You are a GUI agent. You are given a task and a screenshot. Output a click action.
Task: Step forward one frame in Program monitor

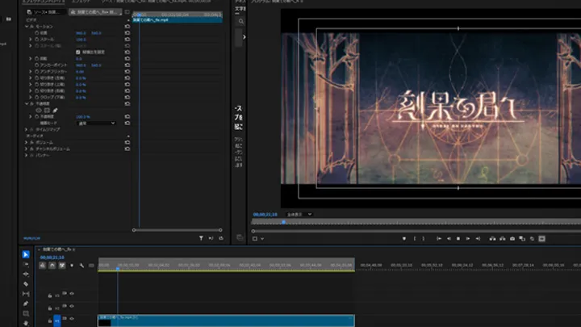(468, 239)
